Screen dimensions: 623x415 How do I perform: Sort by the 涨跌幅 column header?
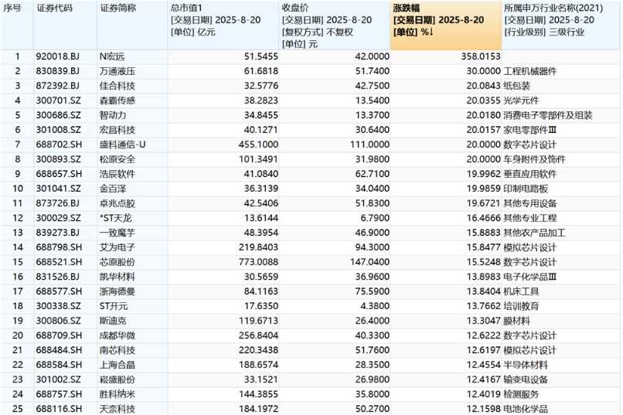pos(446,25)
